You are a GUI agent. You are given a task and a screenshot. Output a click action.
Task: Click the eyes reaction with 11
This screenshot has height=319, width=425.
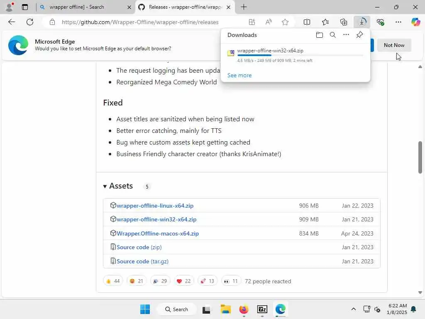pos(231,281)
